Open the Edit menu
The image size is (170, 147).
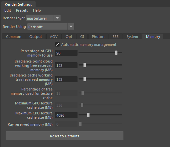(8, 10)
